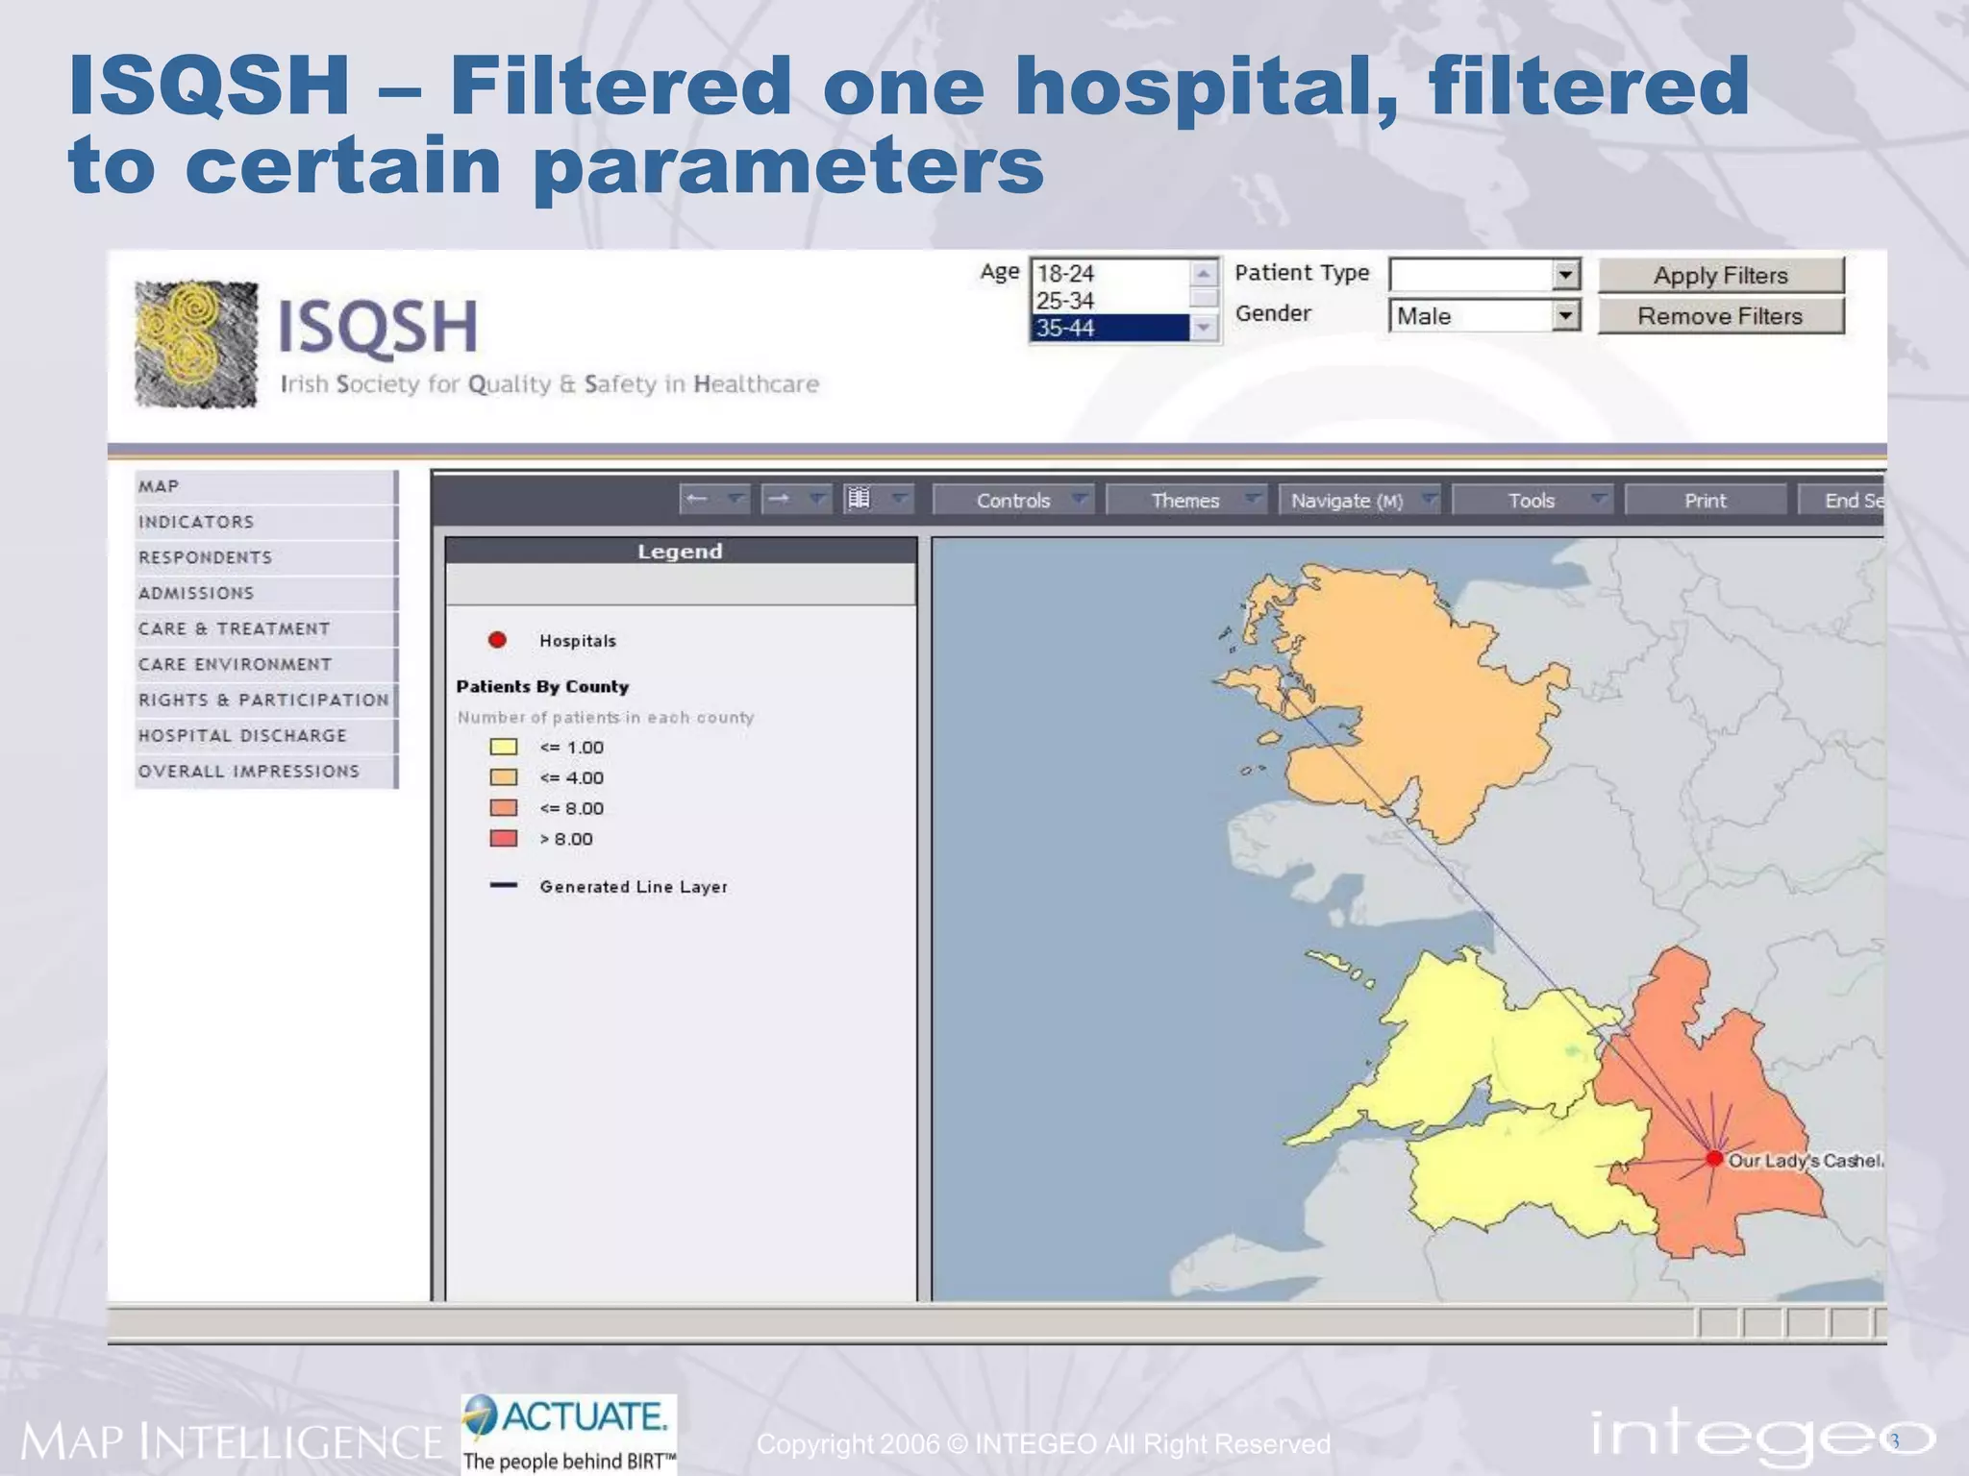Open dropdown arrow beside forward icon
The width and height of the screenshot is (1969, 1476).
pyautogui.click(x=817, y=500)
